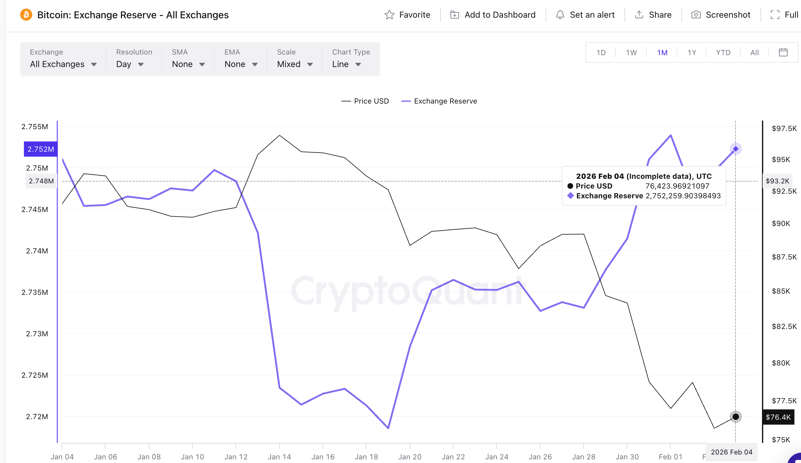Enter fullscreen mode via the expand icon

(x=775, y=15)
